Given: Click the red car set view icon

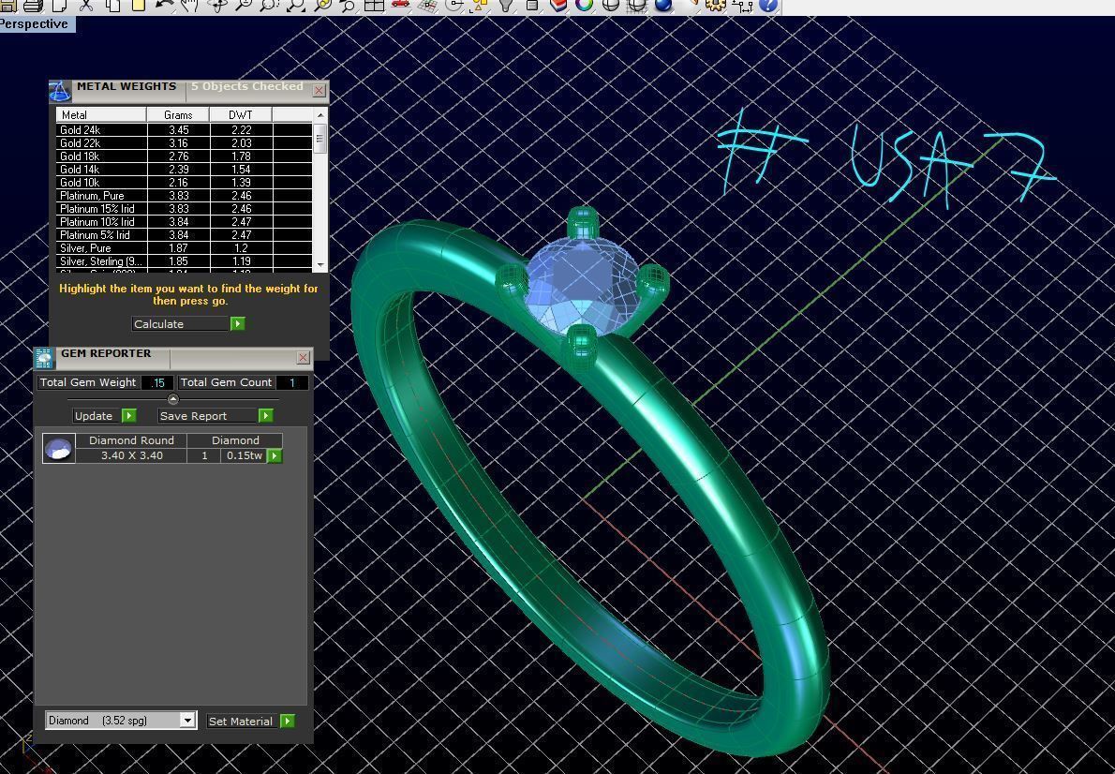Looking at the screenshot, I should pyautogui.click(x=400, y=5).
